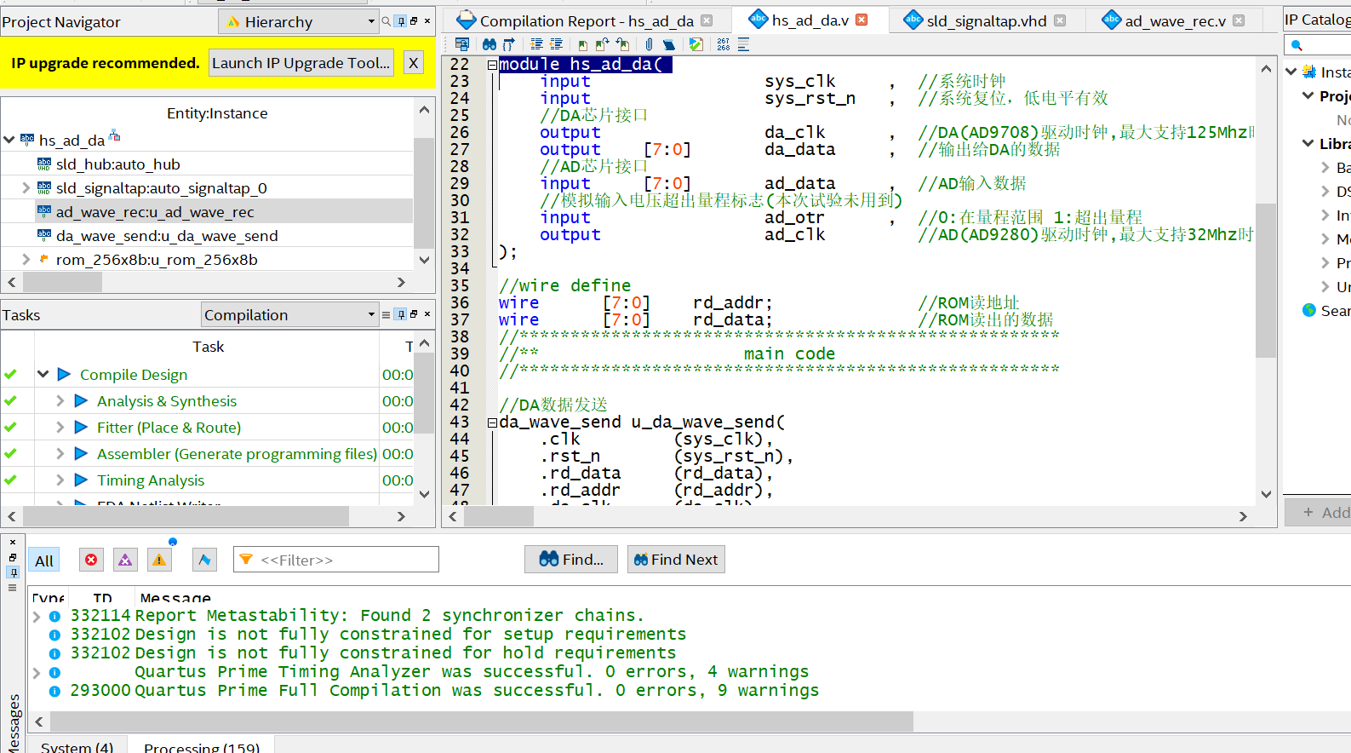
Task: Expand the Fitter (Place & Route) task
Action: pos(60,427)
